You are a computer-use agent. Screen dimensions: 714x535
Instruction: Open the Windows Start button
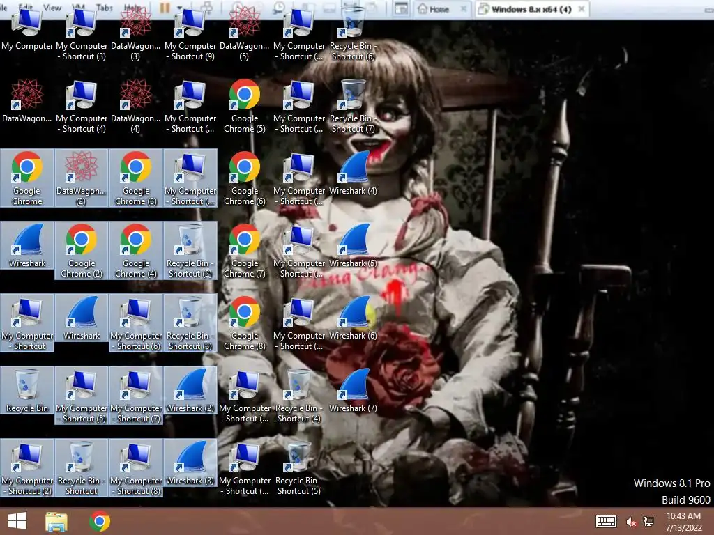(x=17, y=521)
